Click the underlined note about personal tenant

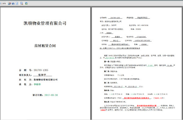tap(120, 48)
